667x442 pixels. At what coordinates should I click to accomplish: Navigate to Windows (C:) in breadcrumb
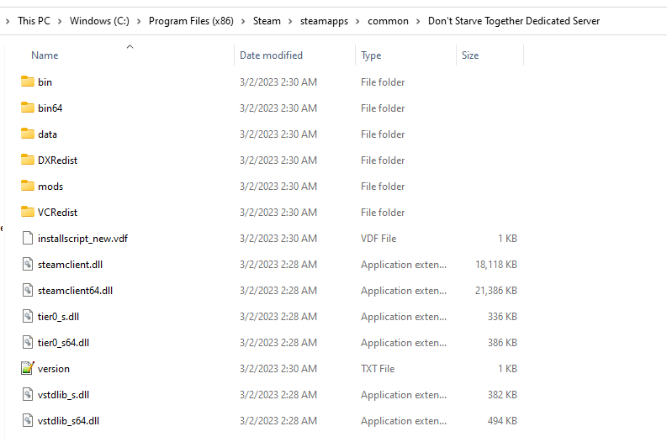(x=99, y=21)
